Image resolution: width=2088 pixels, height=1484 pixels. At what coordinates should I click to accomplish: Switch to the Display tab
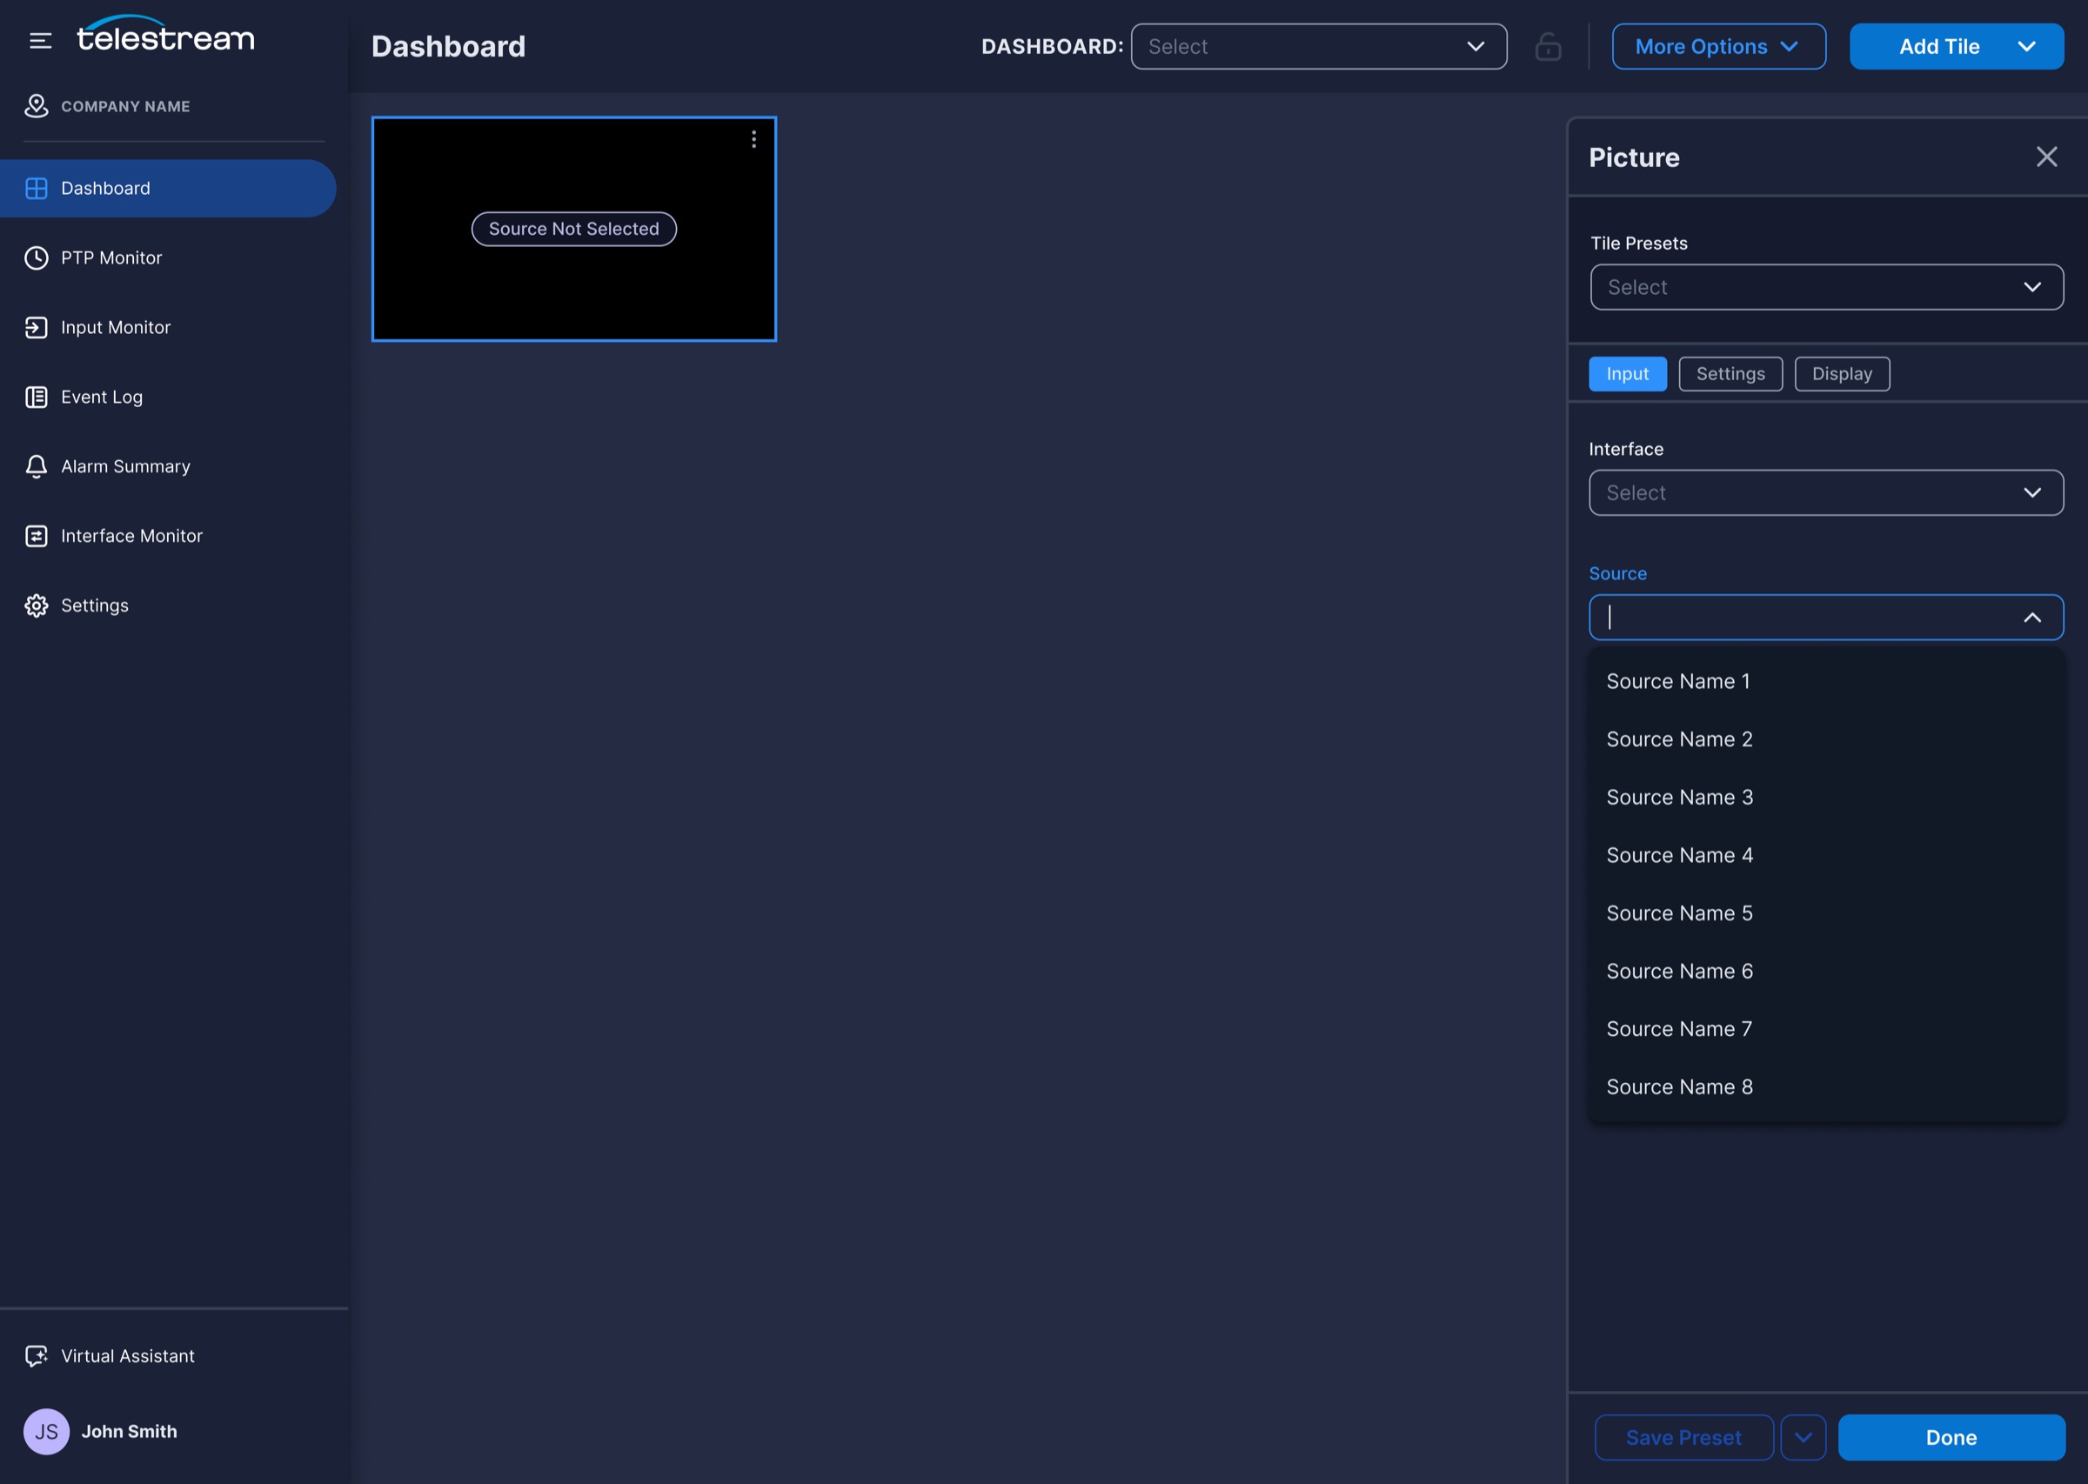(x=1841, y=374)
